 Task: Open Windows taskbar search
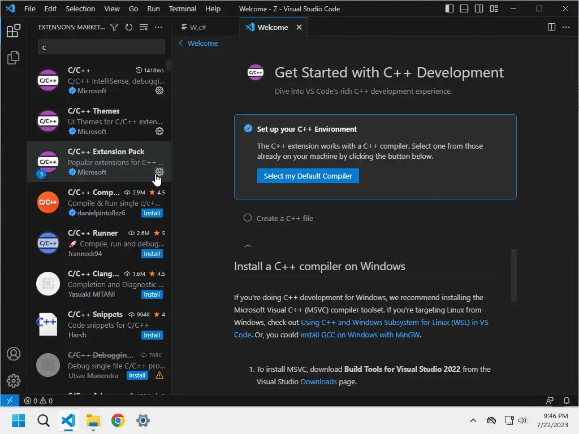[43, 420]
